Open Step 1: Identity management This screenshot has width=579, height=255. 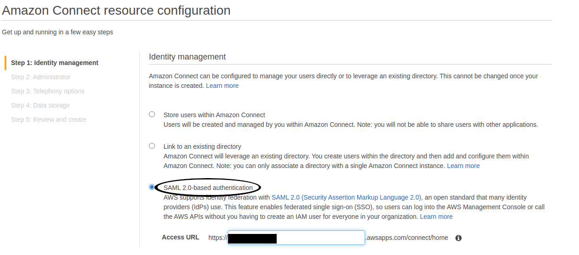55,63
